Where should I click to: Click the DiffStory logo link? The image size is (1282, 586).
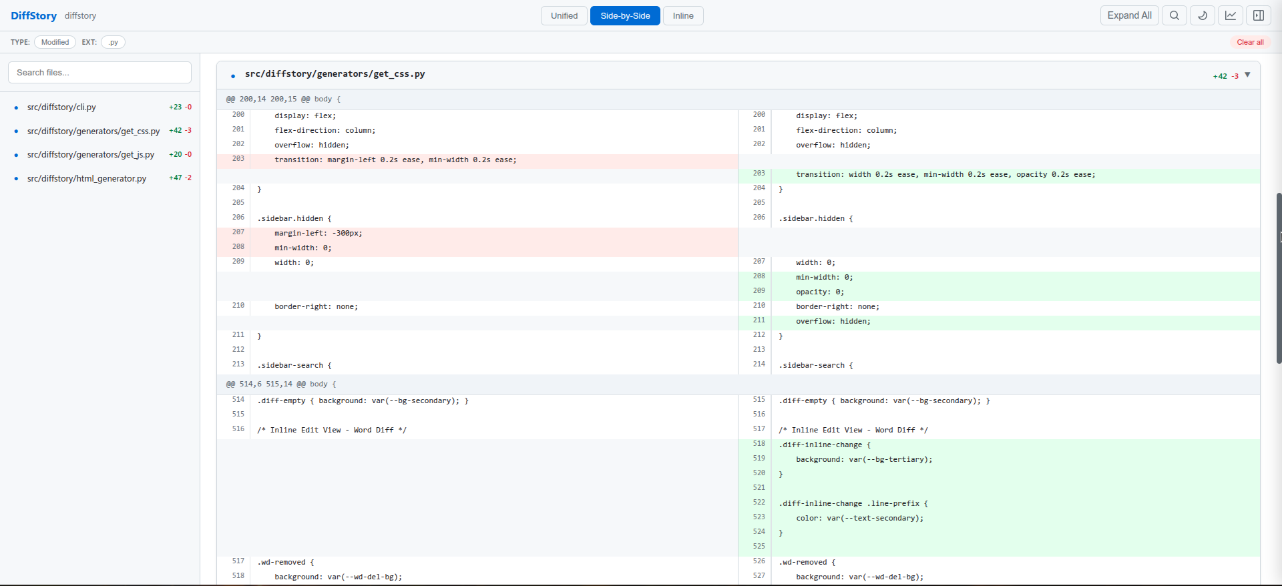coord(33,15)
